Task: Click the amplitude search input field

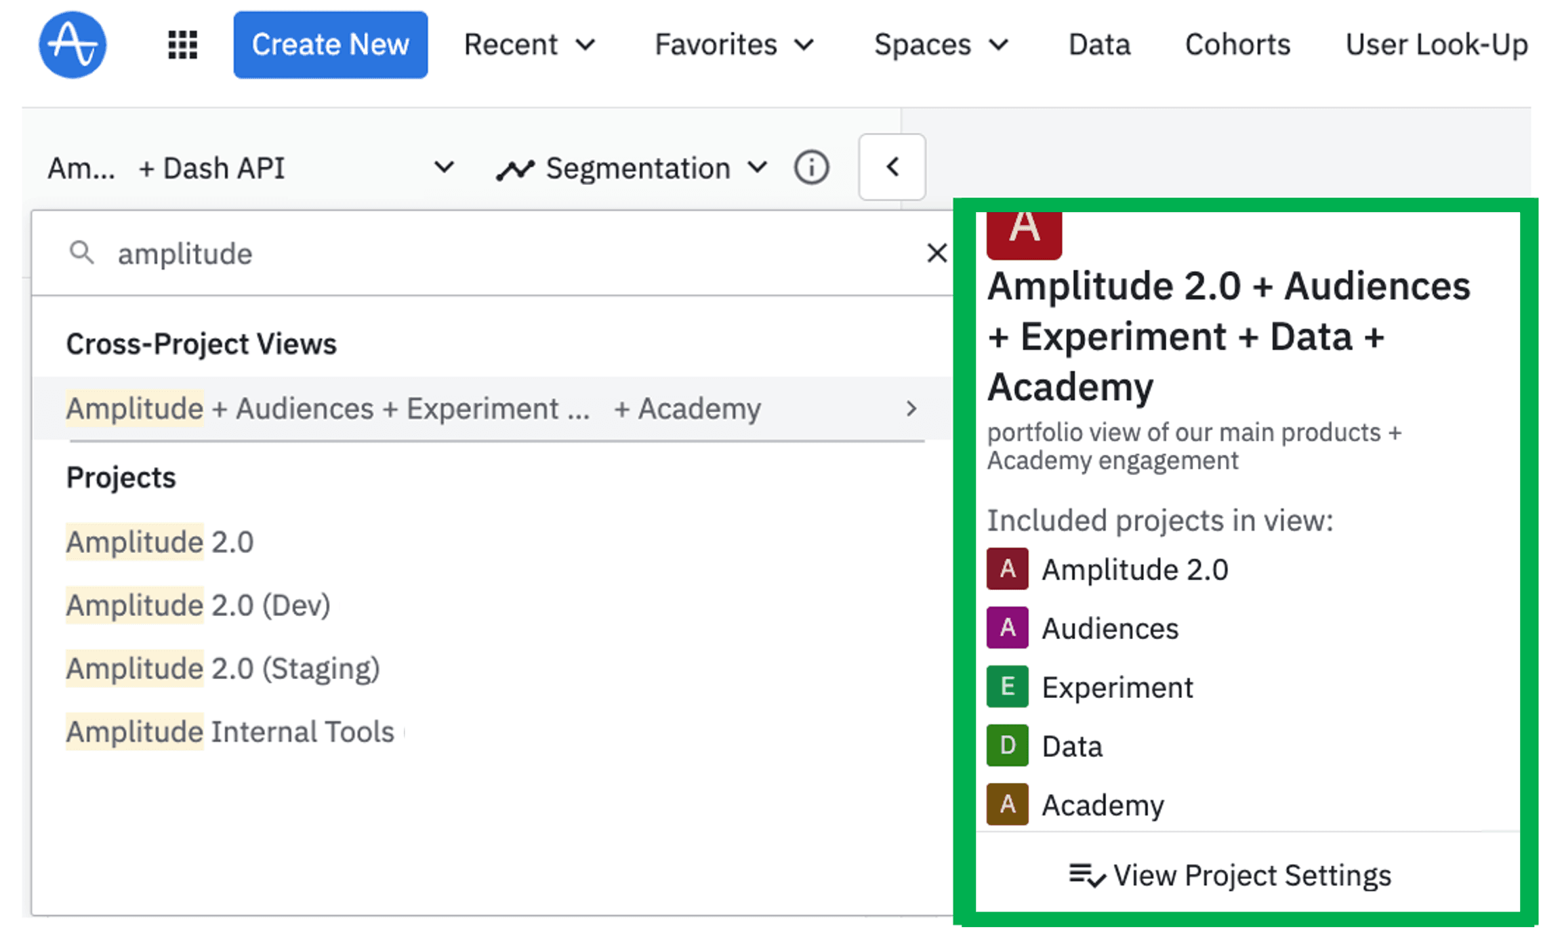Action: tap(474, 253)
